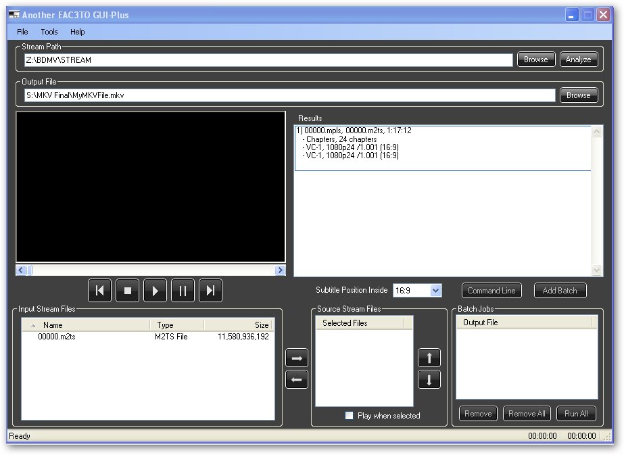The height and width of the screenshot is (455, 624).
Task: Step the seek bar left arrow
Action: 21,270
